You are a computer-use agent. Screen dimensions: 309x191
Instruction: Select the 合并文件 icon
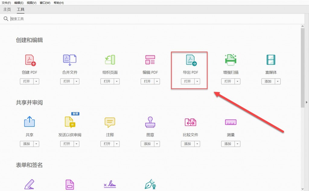70,60
